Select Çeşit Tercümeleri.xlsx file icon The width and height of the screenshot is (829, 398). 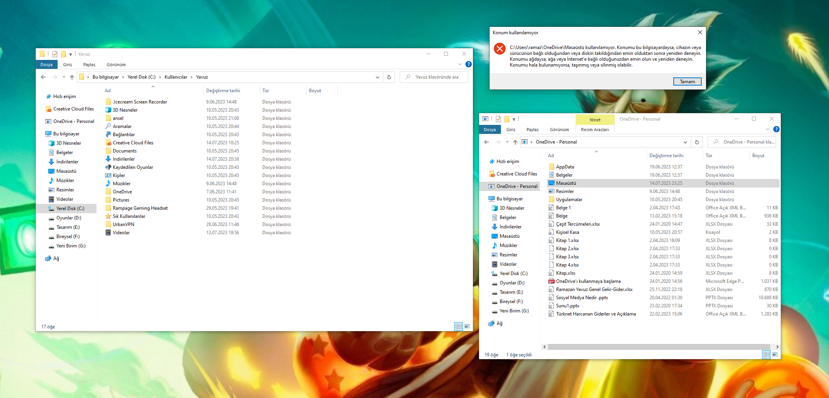551,224
